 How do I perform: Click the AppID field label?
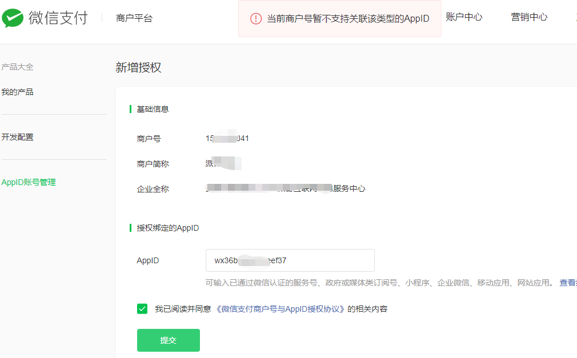pyautogui.click(x=148, y=260)
